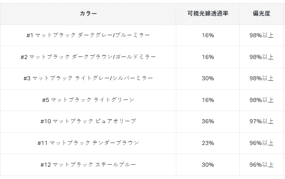Select the #12 マットブラック スチールブルー row
This screenshot has height=179, width=285.
click(x=142, y=165)
